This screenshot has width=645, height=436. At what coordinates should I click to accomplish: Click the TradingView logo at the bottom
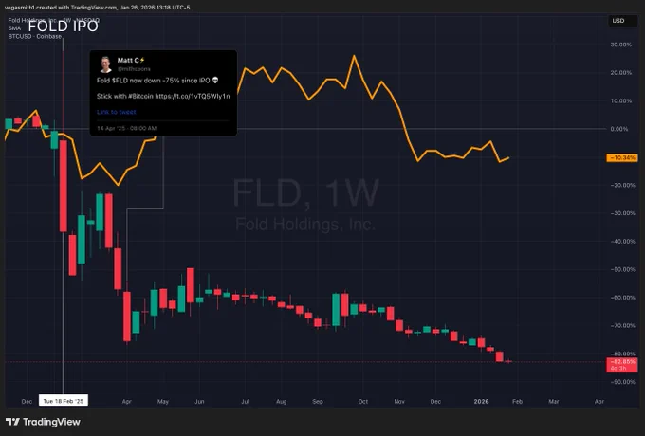click(43, 422)
